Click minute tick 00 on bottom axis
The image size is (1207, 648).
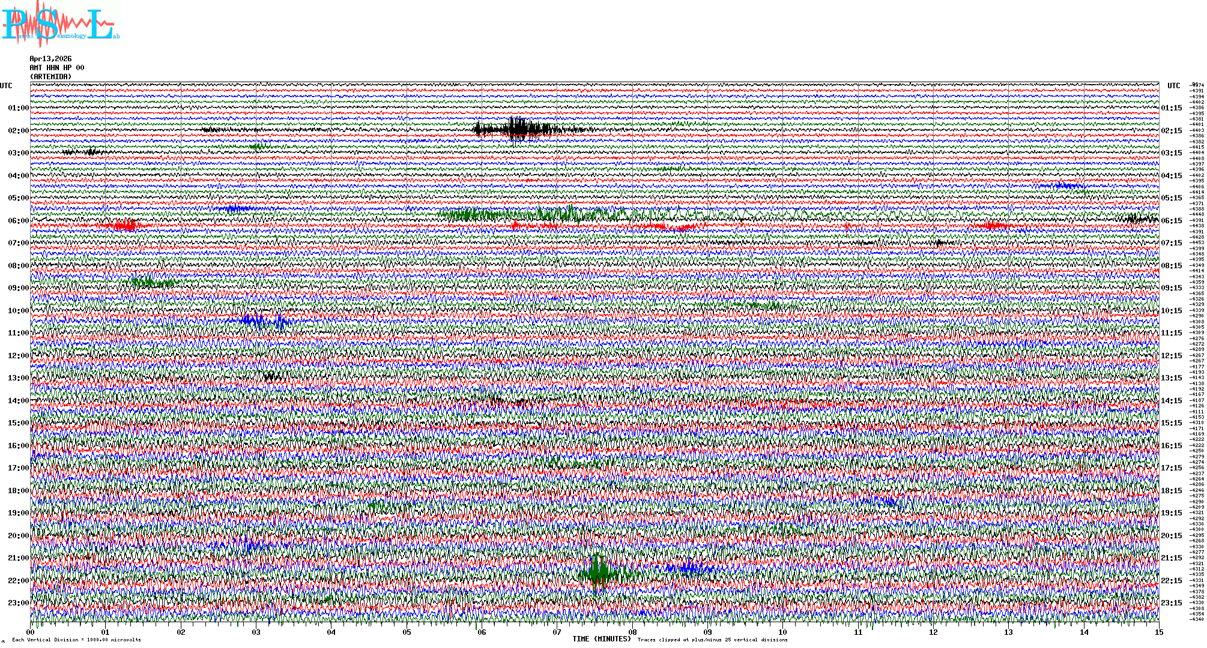(31, 632)
